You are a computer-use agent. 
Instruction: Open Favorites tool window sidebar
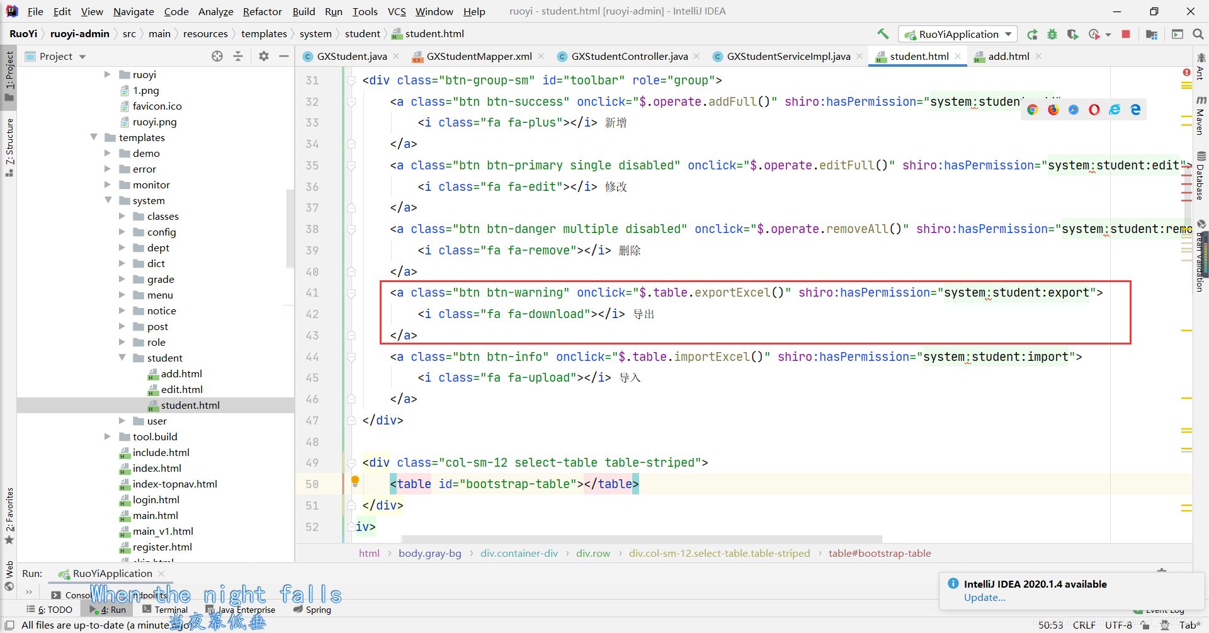[x=9, y=515]
